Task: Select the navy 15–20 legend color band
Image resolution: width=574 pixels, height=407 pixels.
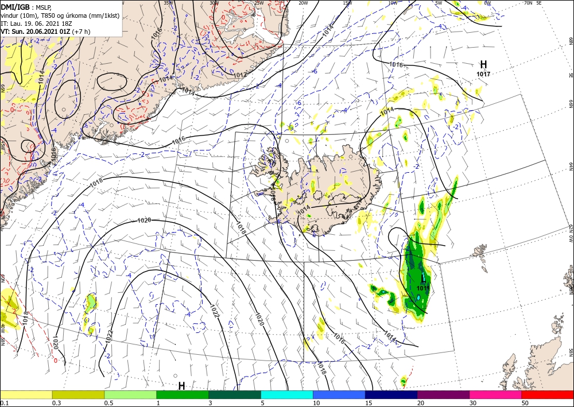Action: coord(391,394)
